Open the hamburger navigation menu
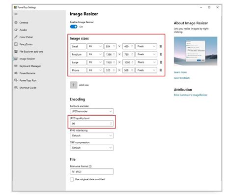The image size is (233, 195). tap(16, 14)
